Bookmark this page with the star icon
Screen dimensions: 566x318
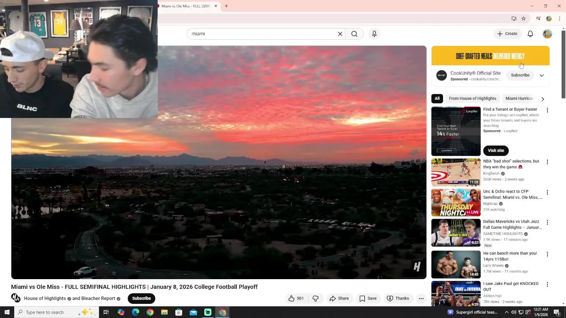tap(524, 19)
